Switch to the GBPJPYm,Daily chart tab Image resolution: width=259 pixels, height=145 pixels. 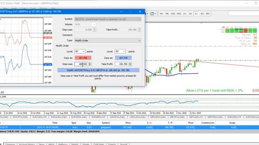177,117
